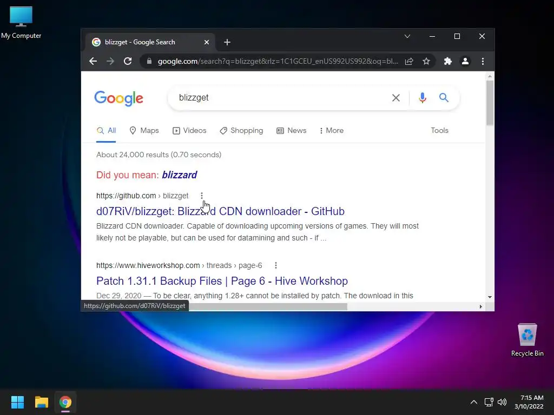The image size is (554, 415).
Task: Clear the search box with the X icon
Action: 395,98
